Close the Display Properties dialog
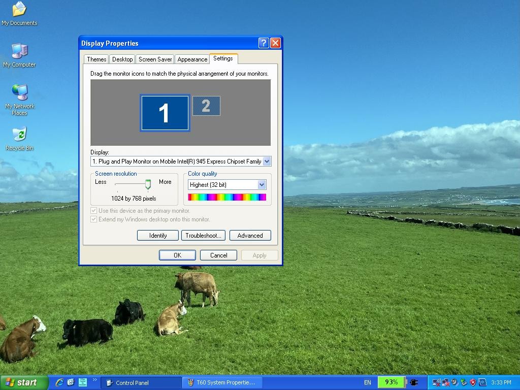 coord(276,43)
